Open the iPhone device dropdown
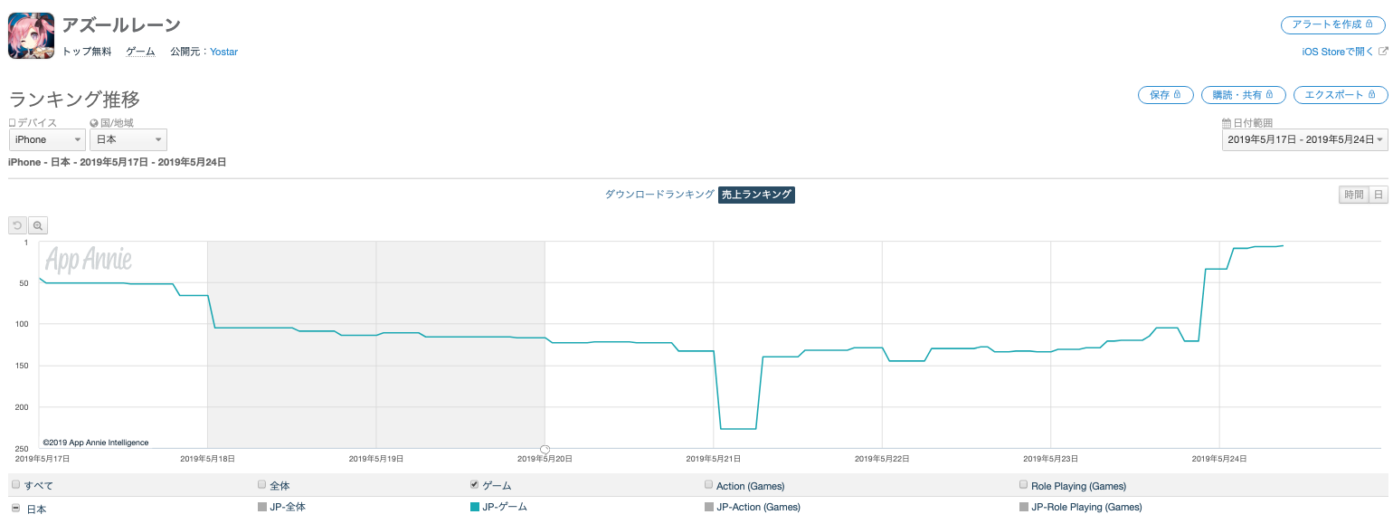 pyautogui.click(x=47, y=139)
